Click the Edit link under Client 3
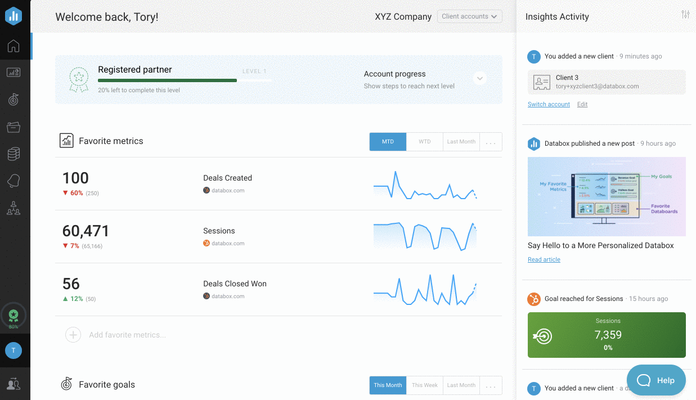696x400 pixels. coord(582,105)
